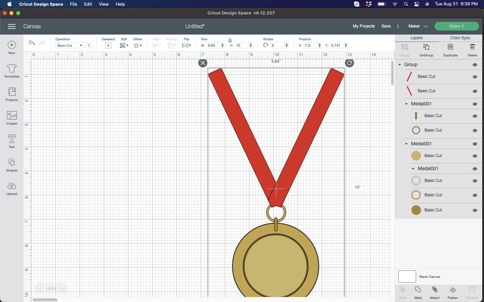Open the File menu
The height and width of the screenshot is (302, 484).
73,4
